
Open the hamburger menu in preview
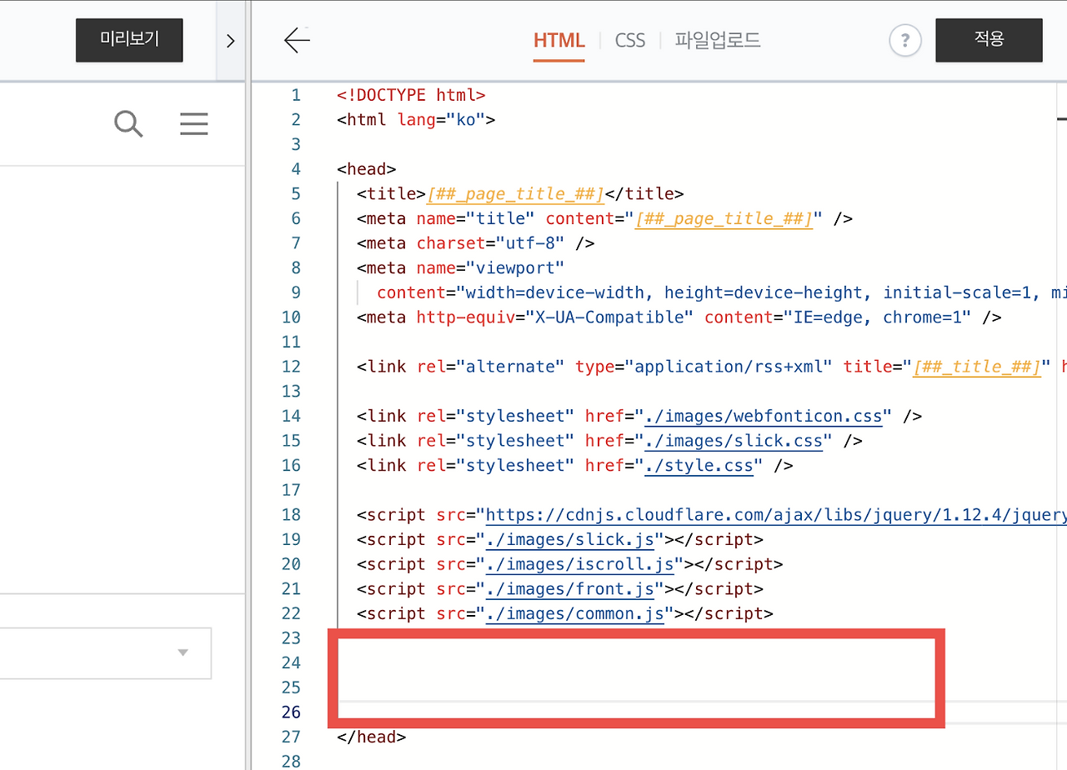(x=194, y=124)
